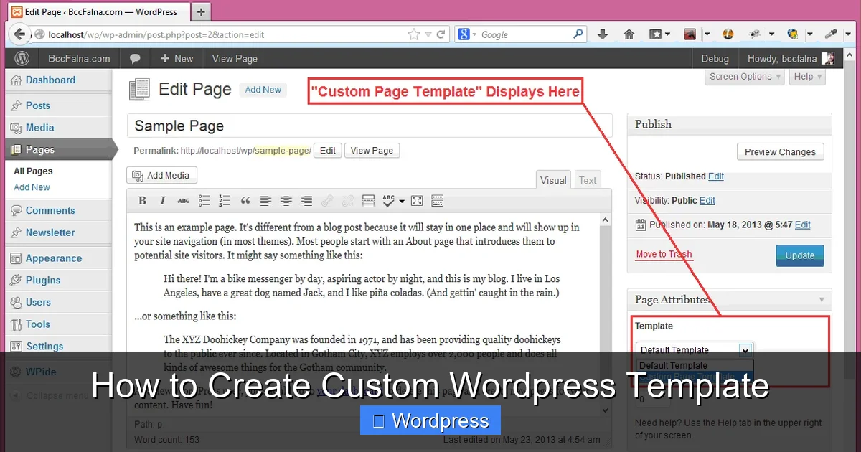This screenshot has width=861, height=452.
Task: Insert a blockquote
Action: click(245, 200)
